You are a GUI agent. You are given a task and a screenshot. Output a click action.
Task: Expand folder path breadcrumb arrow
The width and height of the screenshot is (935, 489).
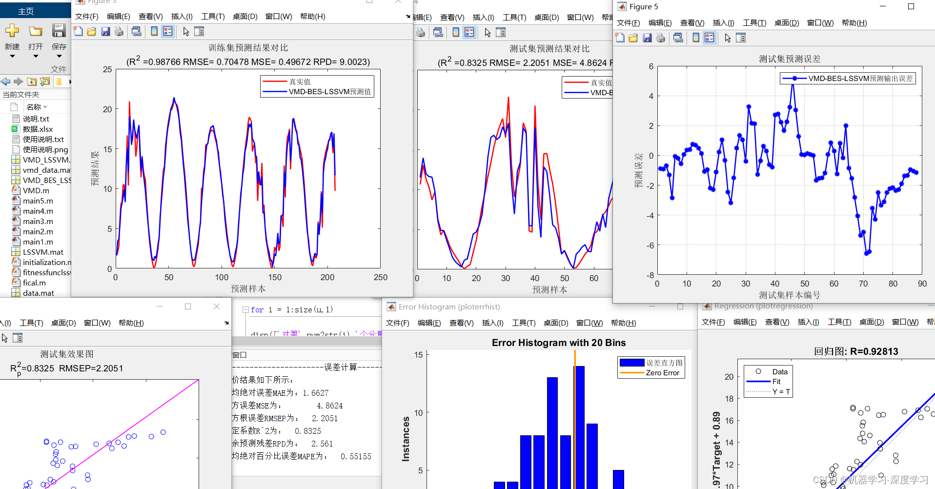[x=69, y=81]
